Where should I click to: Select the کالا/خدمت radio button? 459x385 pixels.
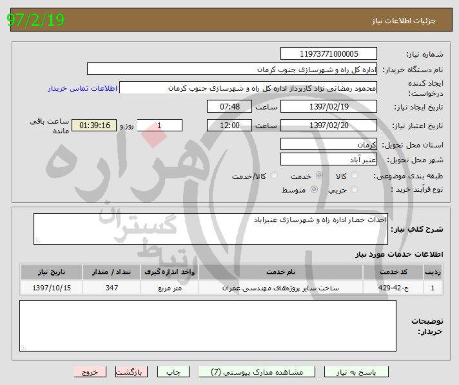(x=274, y=175)
